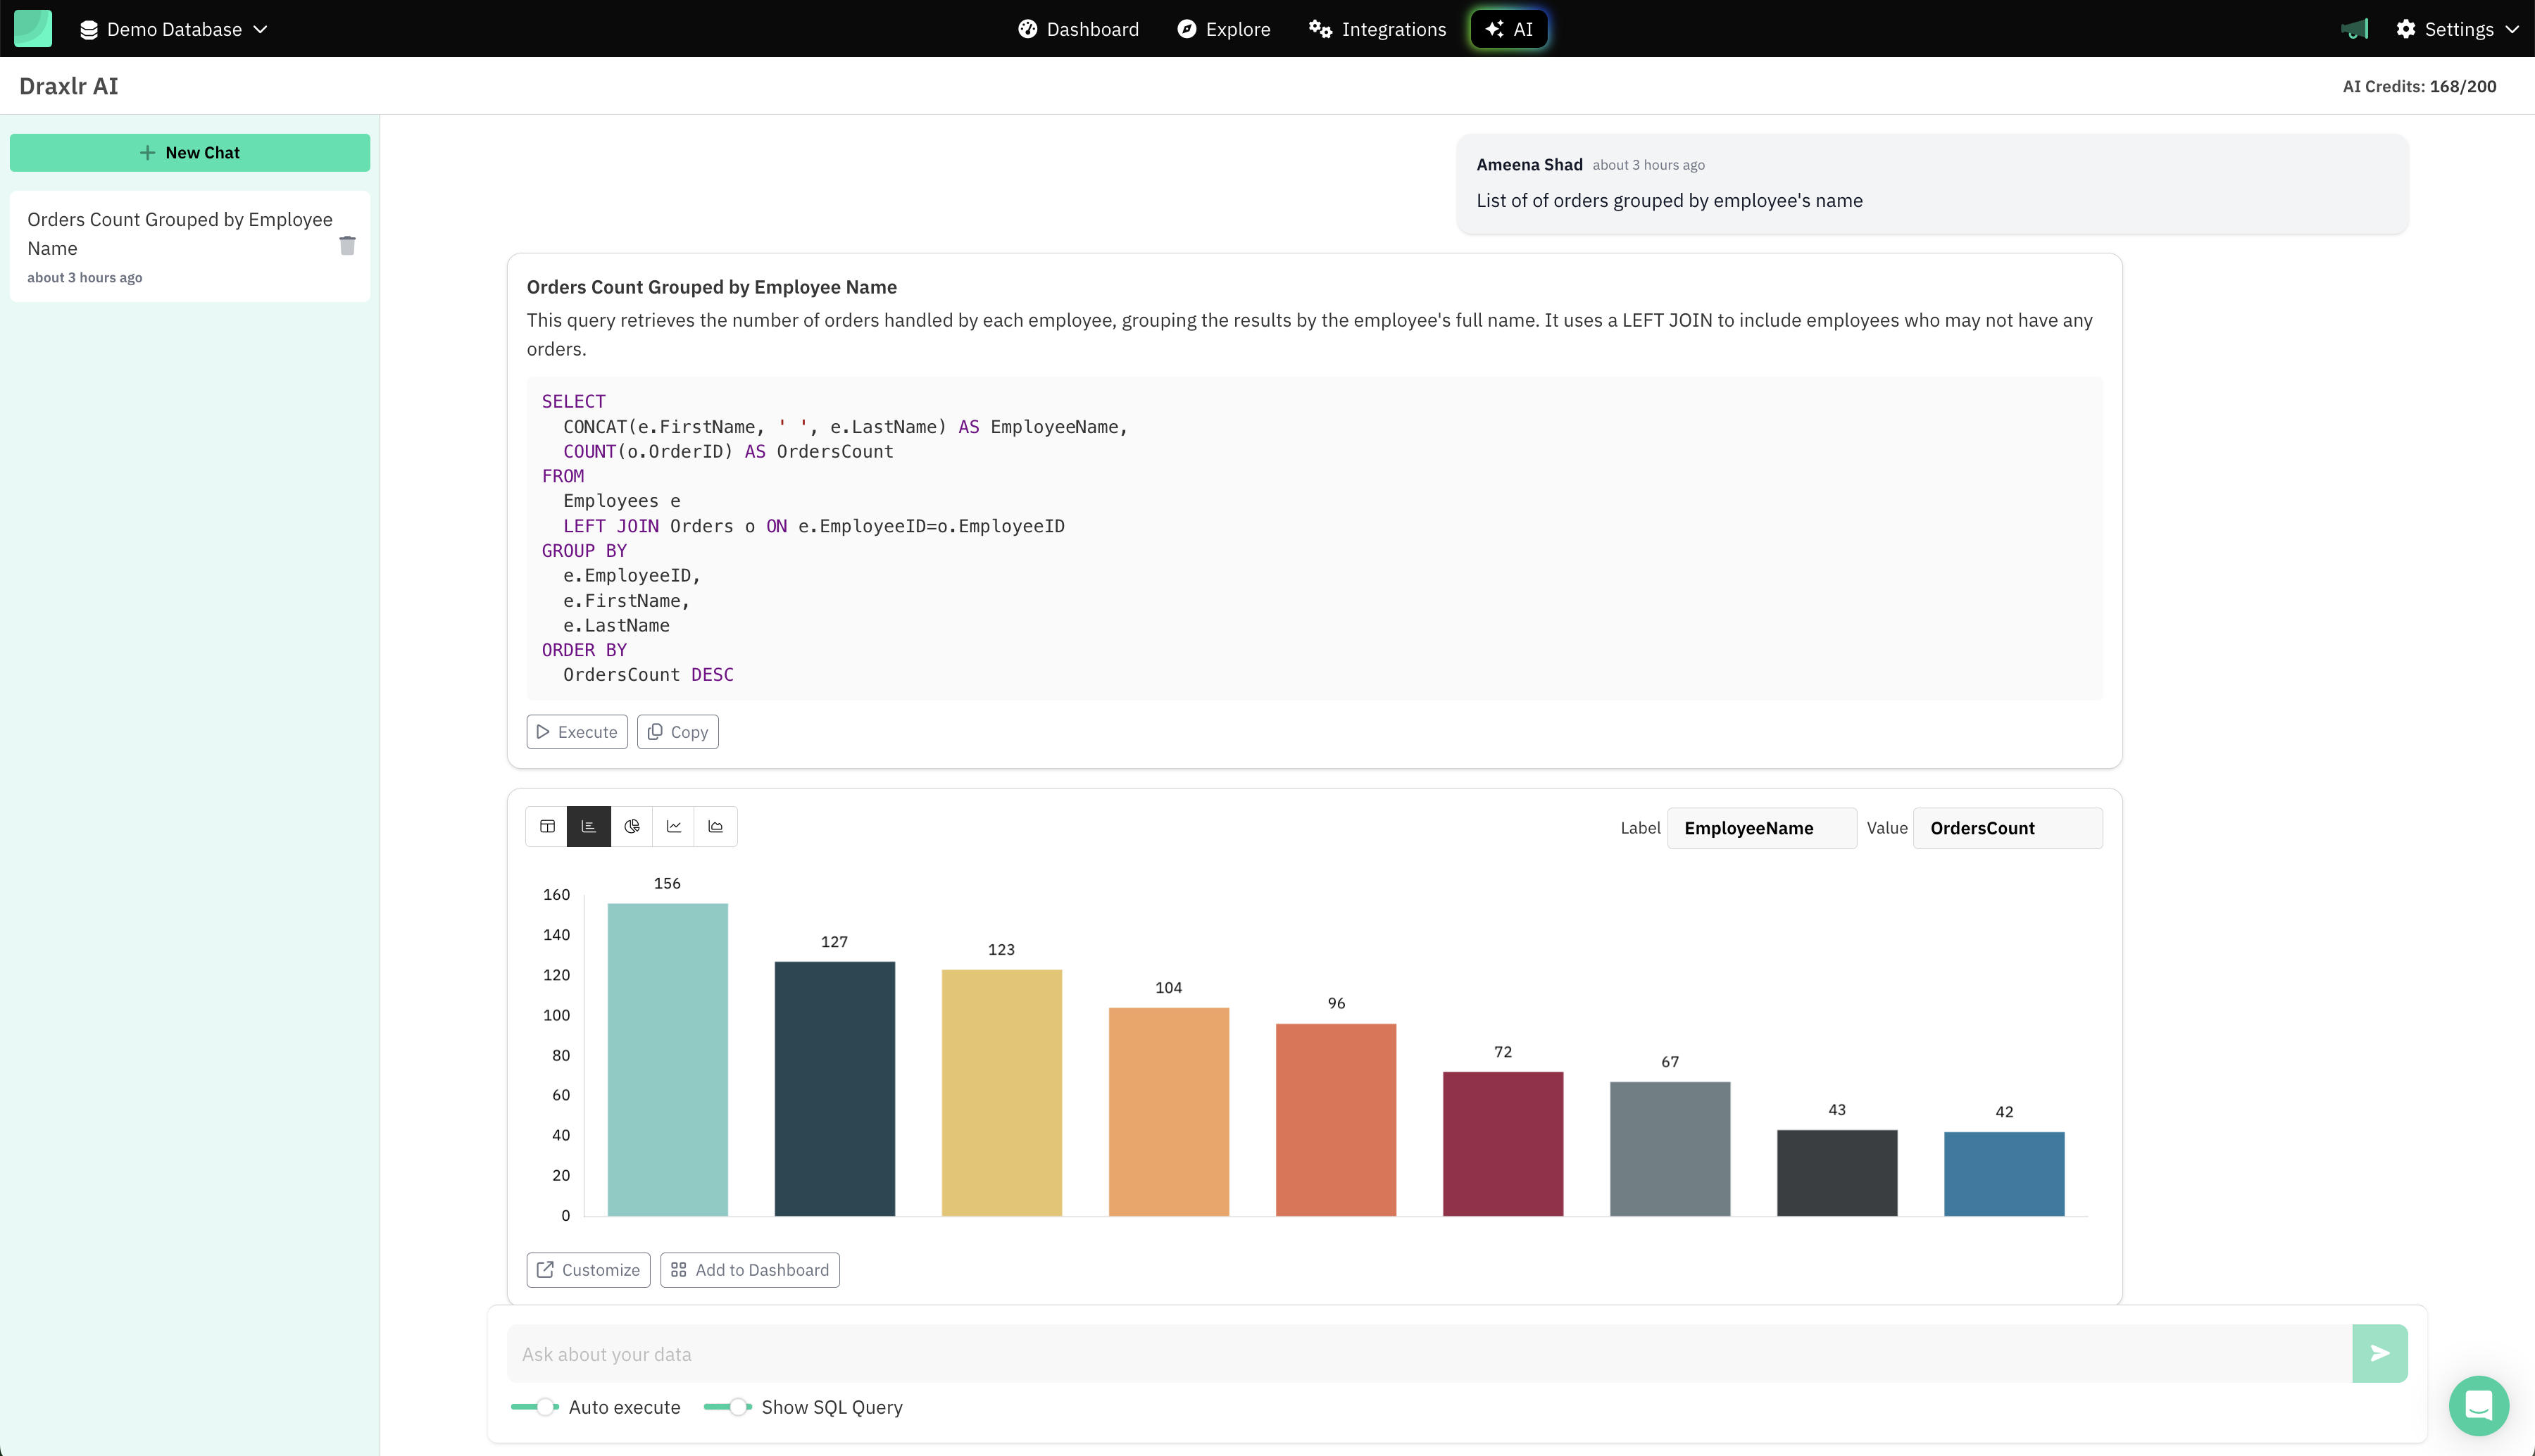The height and width of the screenshot is (1456, 2535).
Task: Toggle the Show SQL Query switch
Action: (x=728, y=1406)
